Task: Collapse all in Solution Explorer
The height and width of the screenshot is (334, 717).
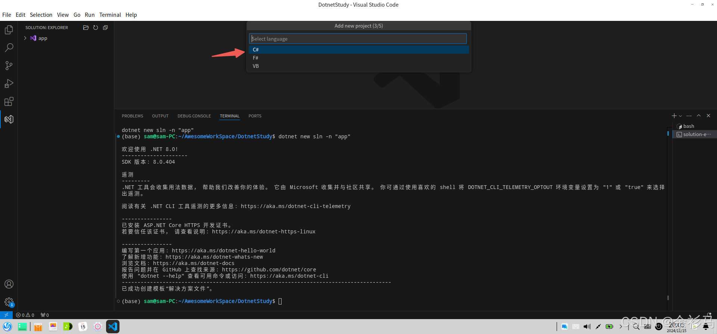Action: click(105, 28)
